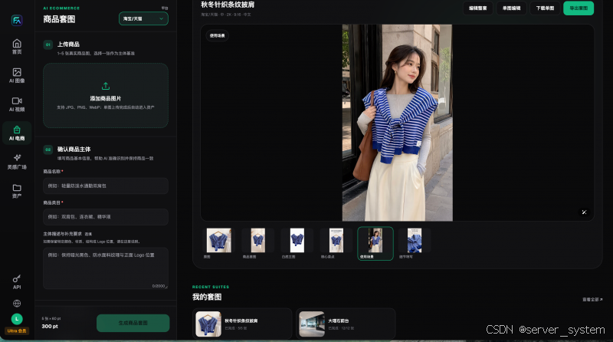Click the FA app logo

pos(17,20)
